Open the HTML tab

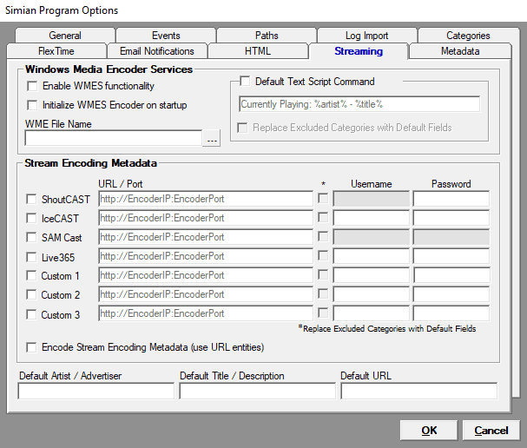click(258, 51)
